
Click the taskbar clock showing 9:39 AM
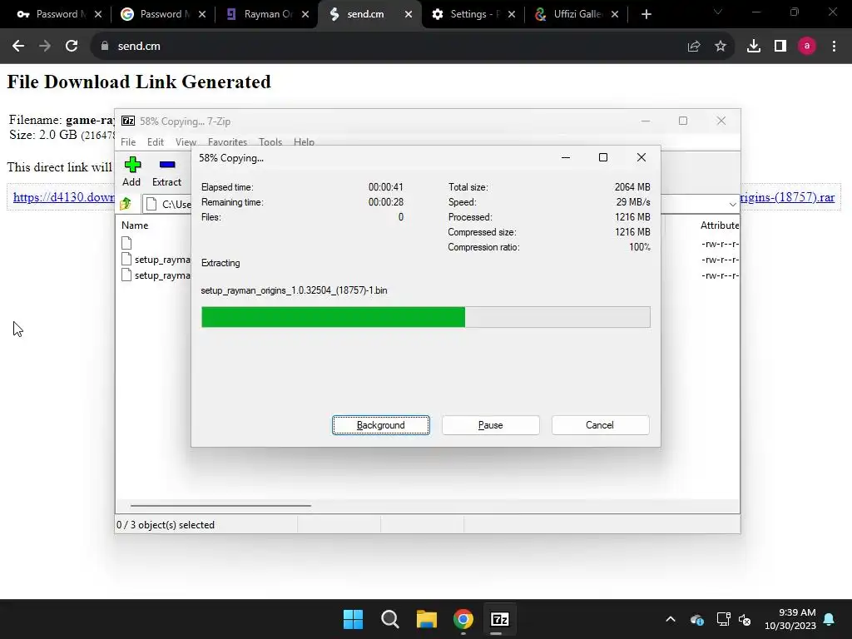[790, 619]
